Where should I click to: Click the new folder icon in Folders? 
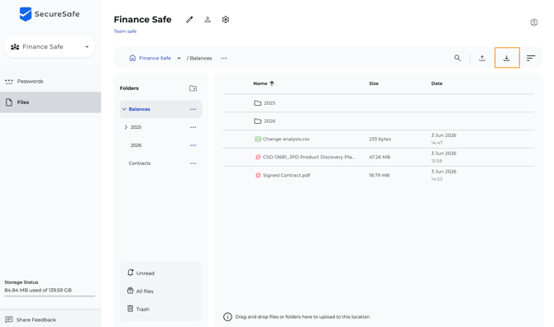point(193,88)
